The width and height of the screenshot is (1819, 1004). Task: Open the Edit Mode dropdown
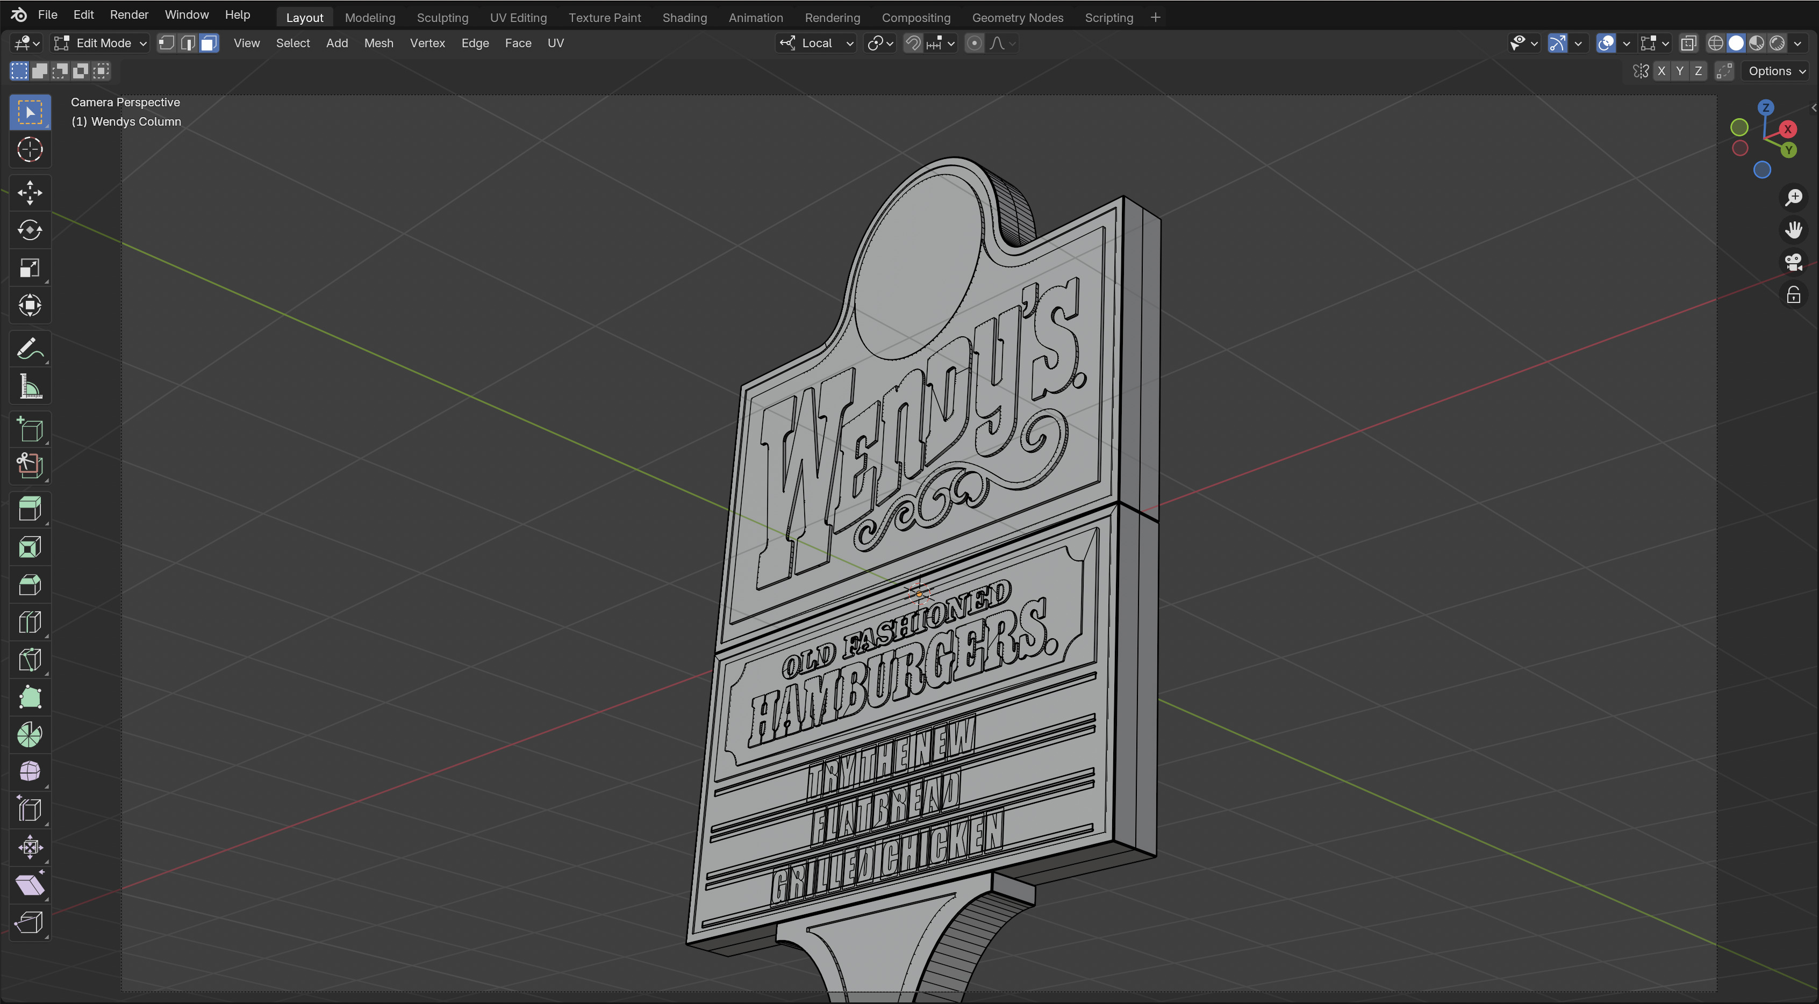(101, 43)
